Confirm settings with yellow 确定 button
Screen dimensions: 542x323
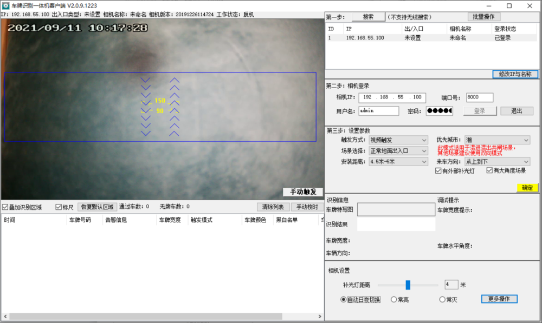click(527, 188)
